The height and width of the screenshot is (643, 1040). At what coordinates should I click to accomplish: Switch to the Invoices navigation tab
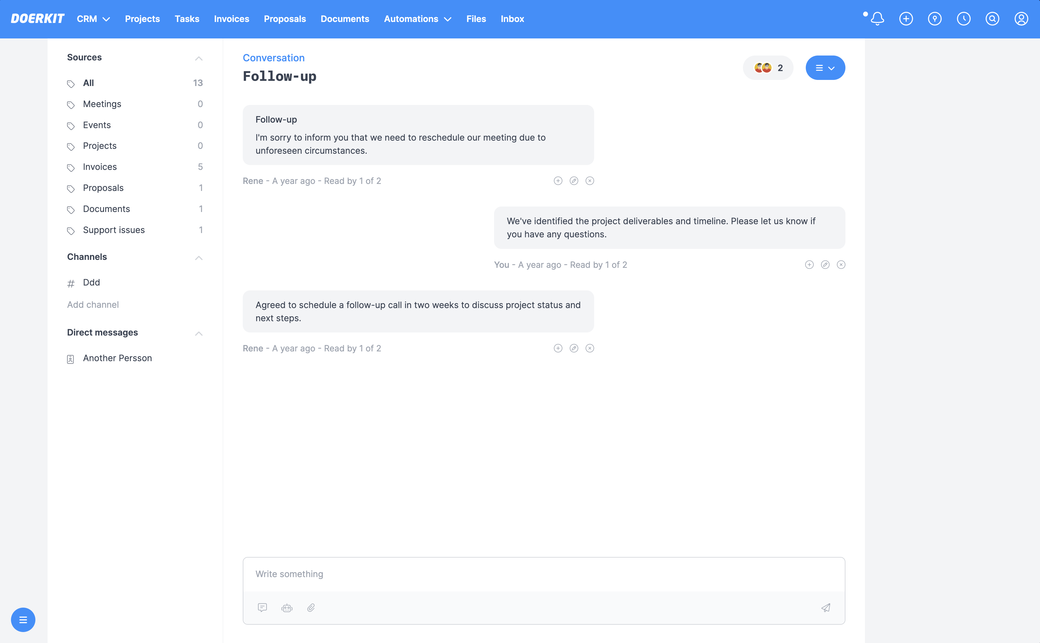coord(231,19)
